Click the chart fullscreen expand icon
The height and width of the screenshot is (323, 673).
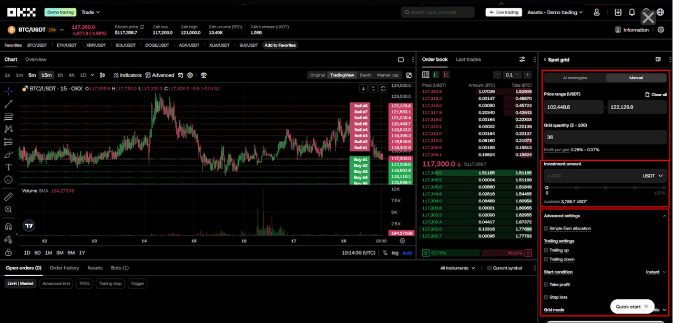tap(409, 75)
